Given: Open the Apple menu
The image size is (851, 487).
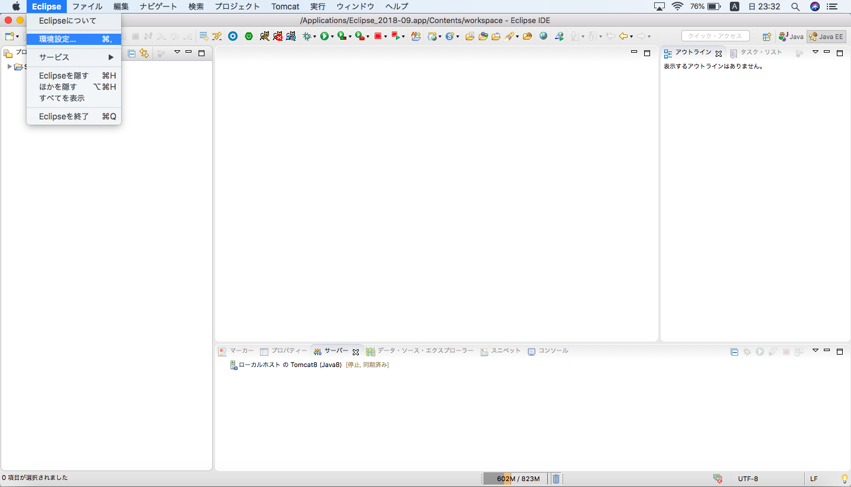Looking at the screenshot, I should coord(16,7).
